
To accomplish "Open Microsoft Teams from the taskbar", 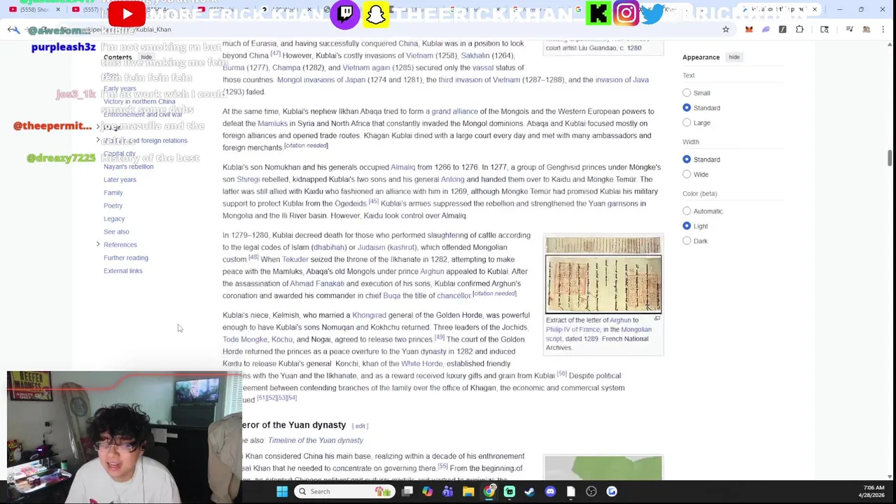I will tap(448, 491).
